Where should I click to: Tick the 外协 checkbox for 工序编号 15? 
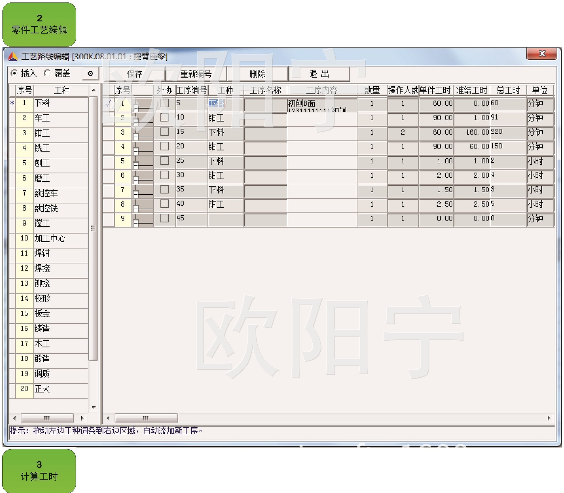[x=164, y=132]
